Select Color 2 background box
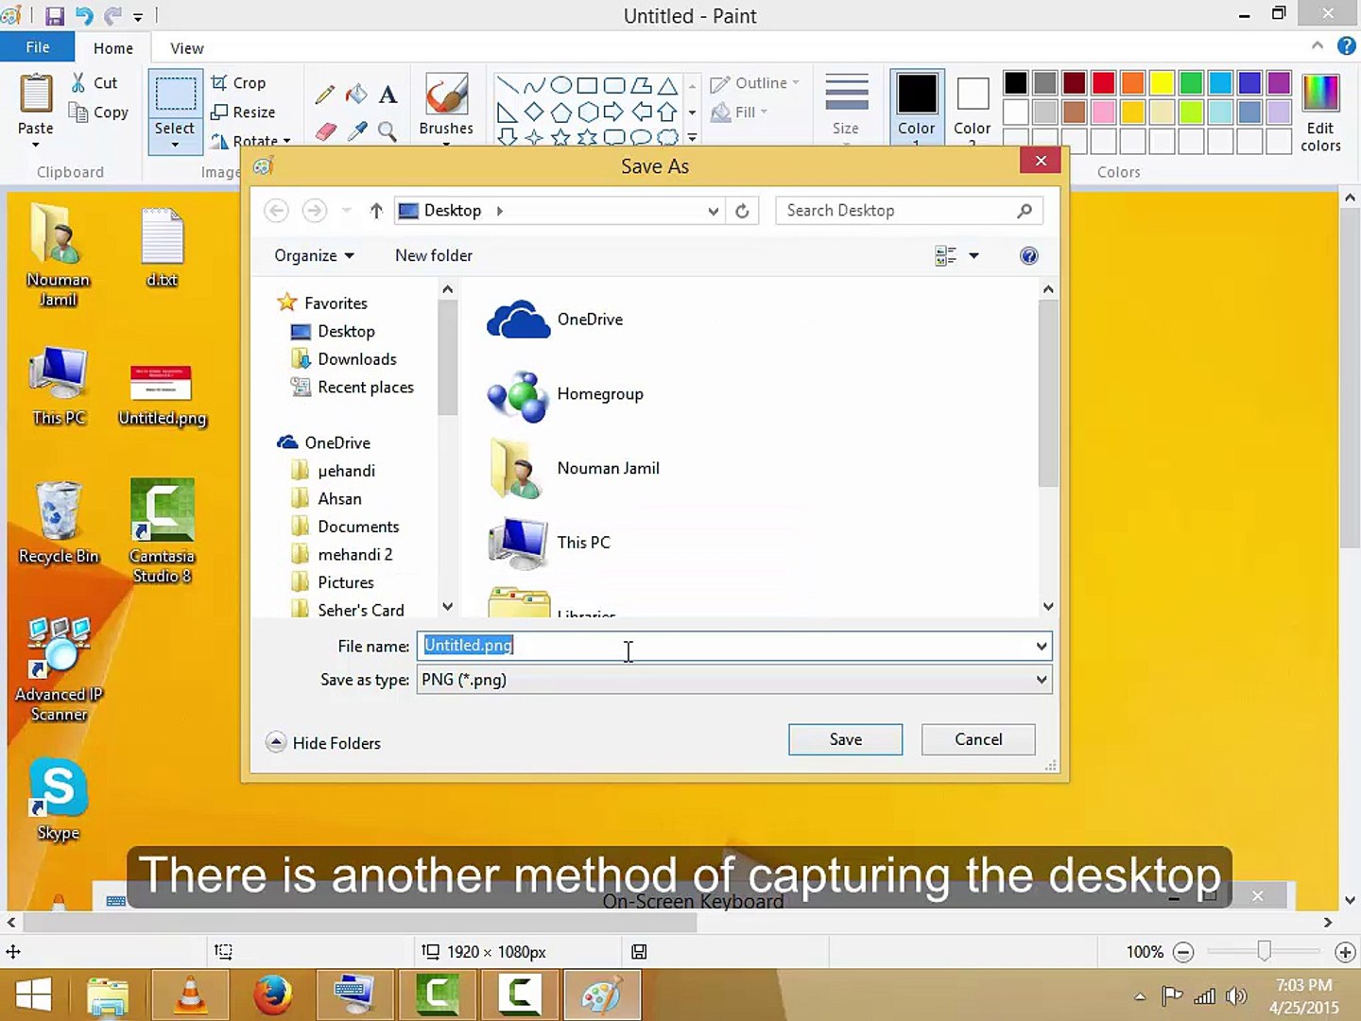Image resolution: width=1361 pixels, height=1021 pixels. point(973,106)
